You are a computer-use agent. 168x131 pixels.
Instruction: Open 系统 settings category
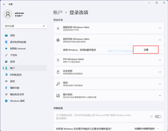(x=25, y=36)
